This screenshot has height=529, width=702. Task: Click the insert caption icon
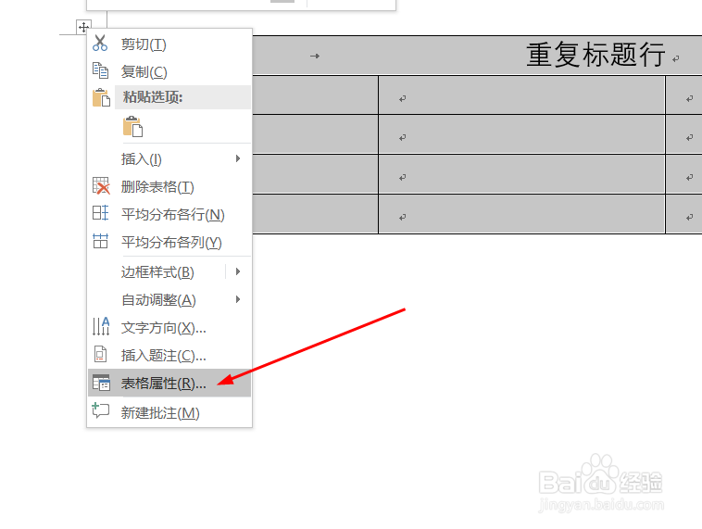tap(100, 354)
